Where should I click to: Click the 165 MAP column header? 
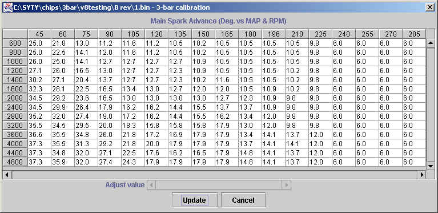[x=227, y=34]
